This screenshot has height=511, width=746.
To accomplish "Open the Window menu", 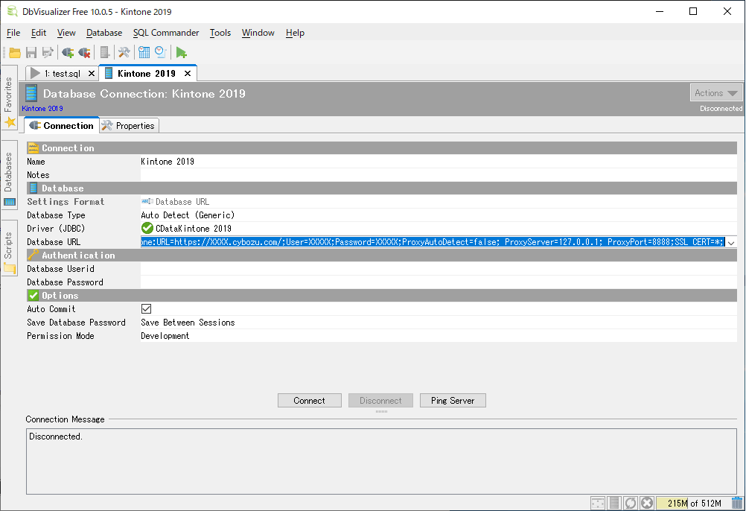I will tap(258, 33).
